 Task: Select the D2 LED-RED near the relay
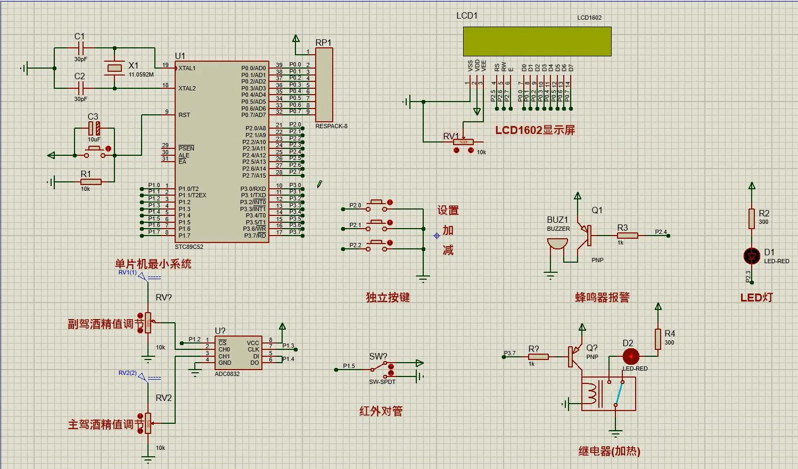tap(631, 356)
